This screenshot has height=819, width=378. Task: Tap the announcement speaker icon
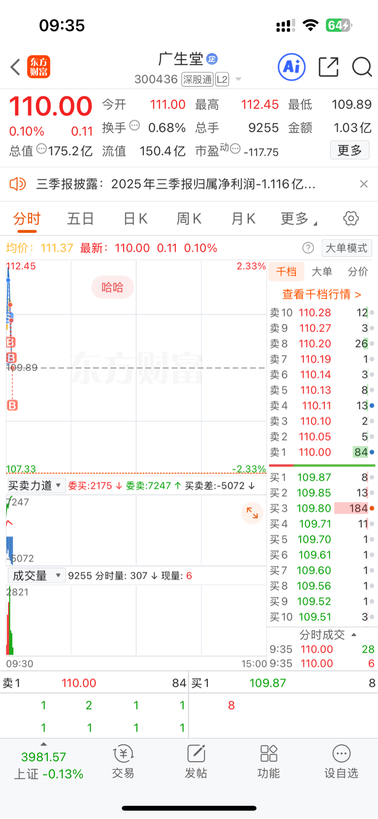pyautogui.click(x=18, y=184)
